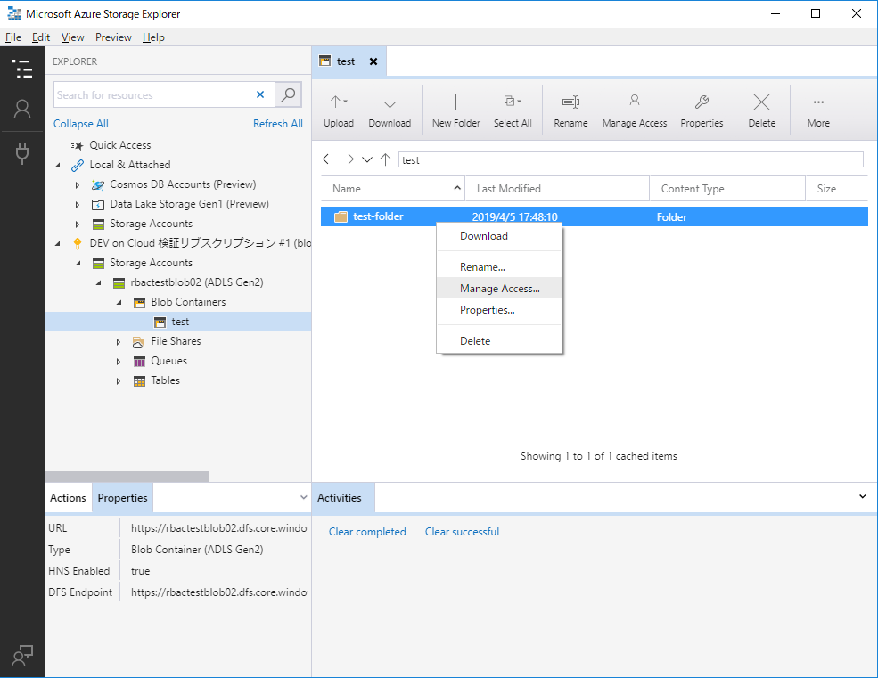The image size is (878, 678).
Task: Choose Download in the context menu
Action: pos(499,236)
